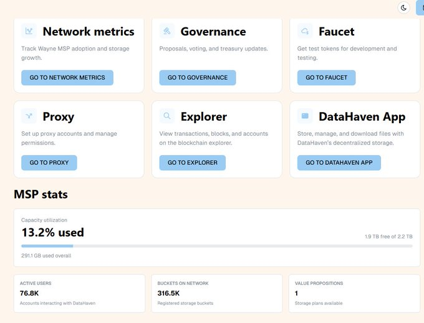This screenshot has width=424, height=323.
Task: Click the 291.1 GB used overall text
Action: tap(46, 256)
